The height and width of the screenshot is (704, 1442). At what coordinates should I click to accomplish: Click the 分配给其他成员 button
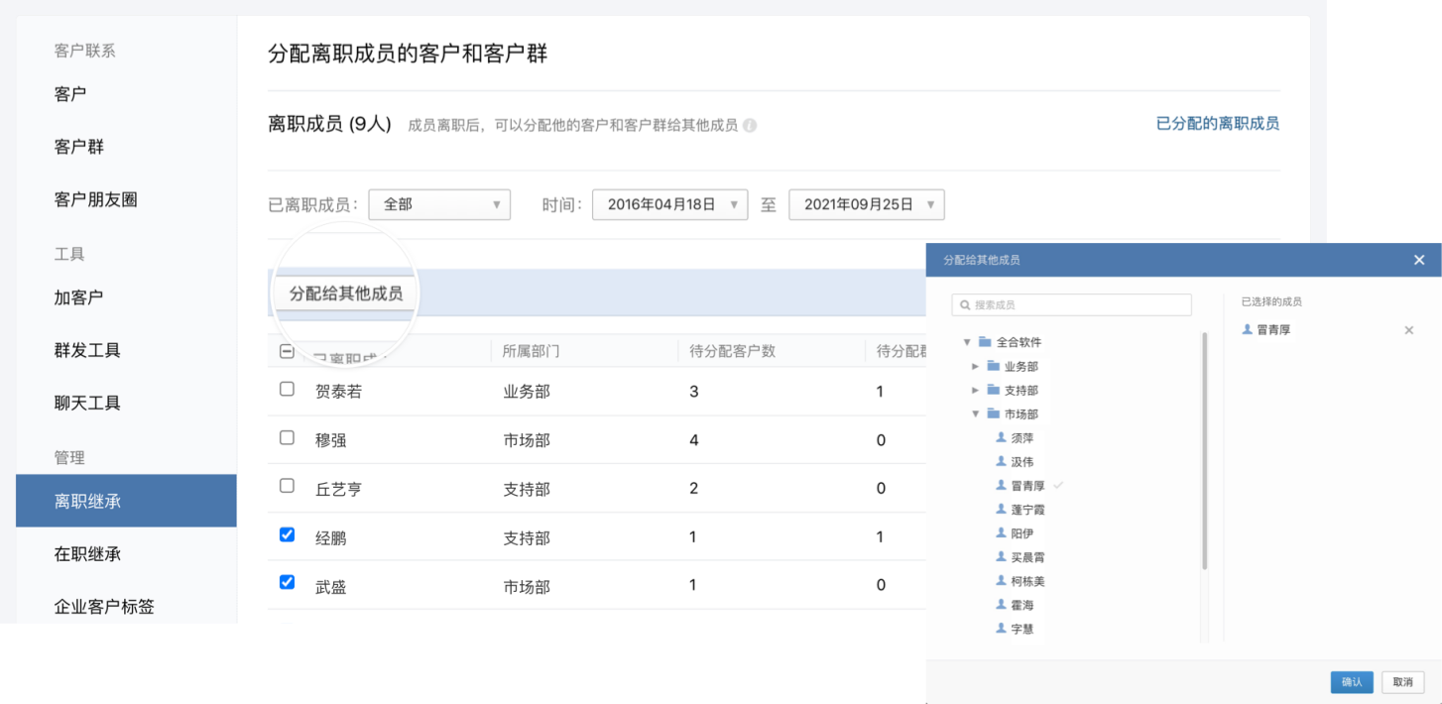[345, 293]
